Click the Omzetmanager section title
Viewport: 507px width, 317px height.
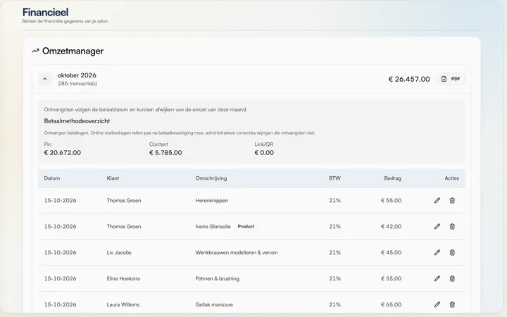pyautogui.click(x=73, y=51)
